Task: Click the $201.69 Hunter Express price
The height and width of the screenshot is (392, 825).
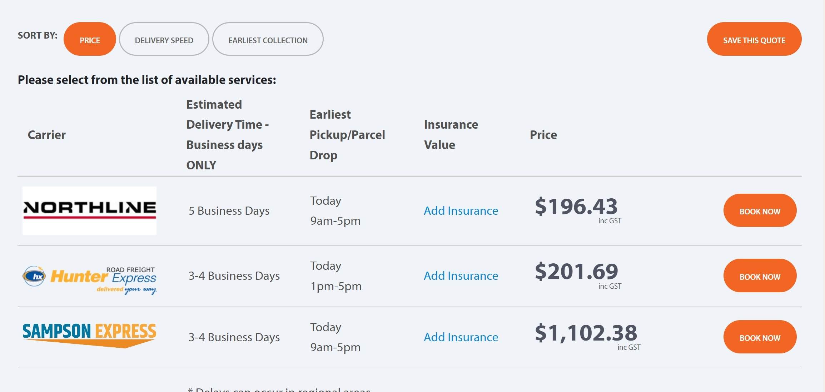Action: pos(576,272)
